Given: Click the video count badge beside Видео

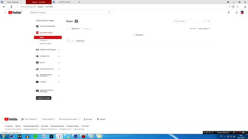Looking at the screenshot, I should pyautogui.click(x=76, y=21).
